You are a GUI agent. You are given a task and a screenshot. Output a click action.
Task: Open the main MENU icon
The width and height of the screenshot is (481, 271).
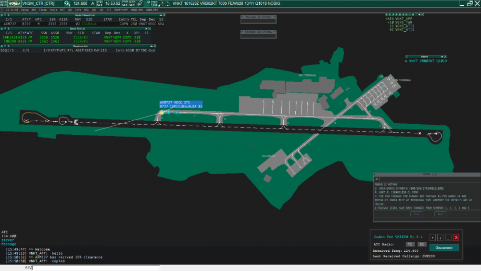click(x=4, y=3)
